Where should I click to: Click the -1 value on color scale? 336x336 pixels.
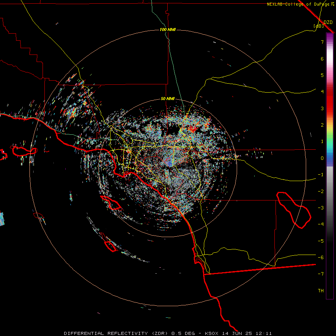pyautogui.click(x=321, y=175)
